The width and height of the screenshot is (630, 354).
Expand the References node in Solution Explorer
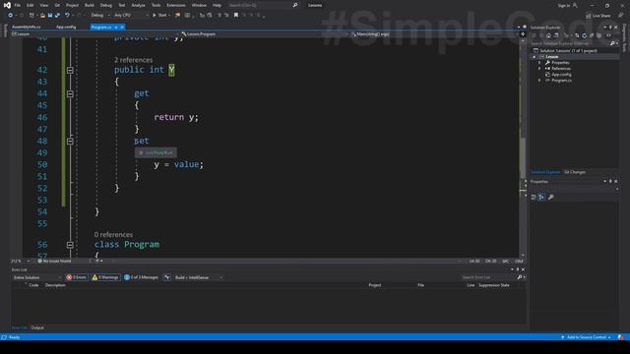[x=539, y=69]
